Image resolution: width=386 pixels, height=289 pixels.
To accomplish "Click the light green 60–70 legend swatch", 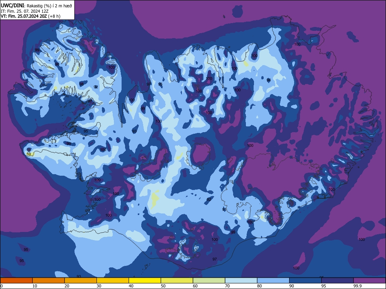I will click(x=209, y=281).
